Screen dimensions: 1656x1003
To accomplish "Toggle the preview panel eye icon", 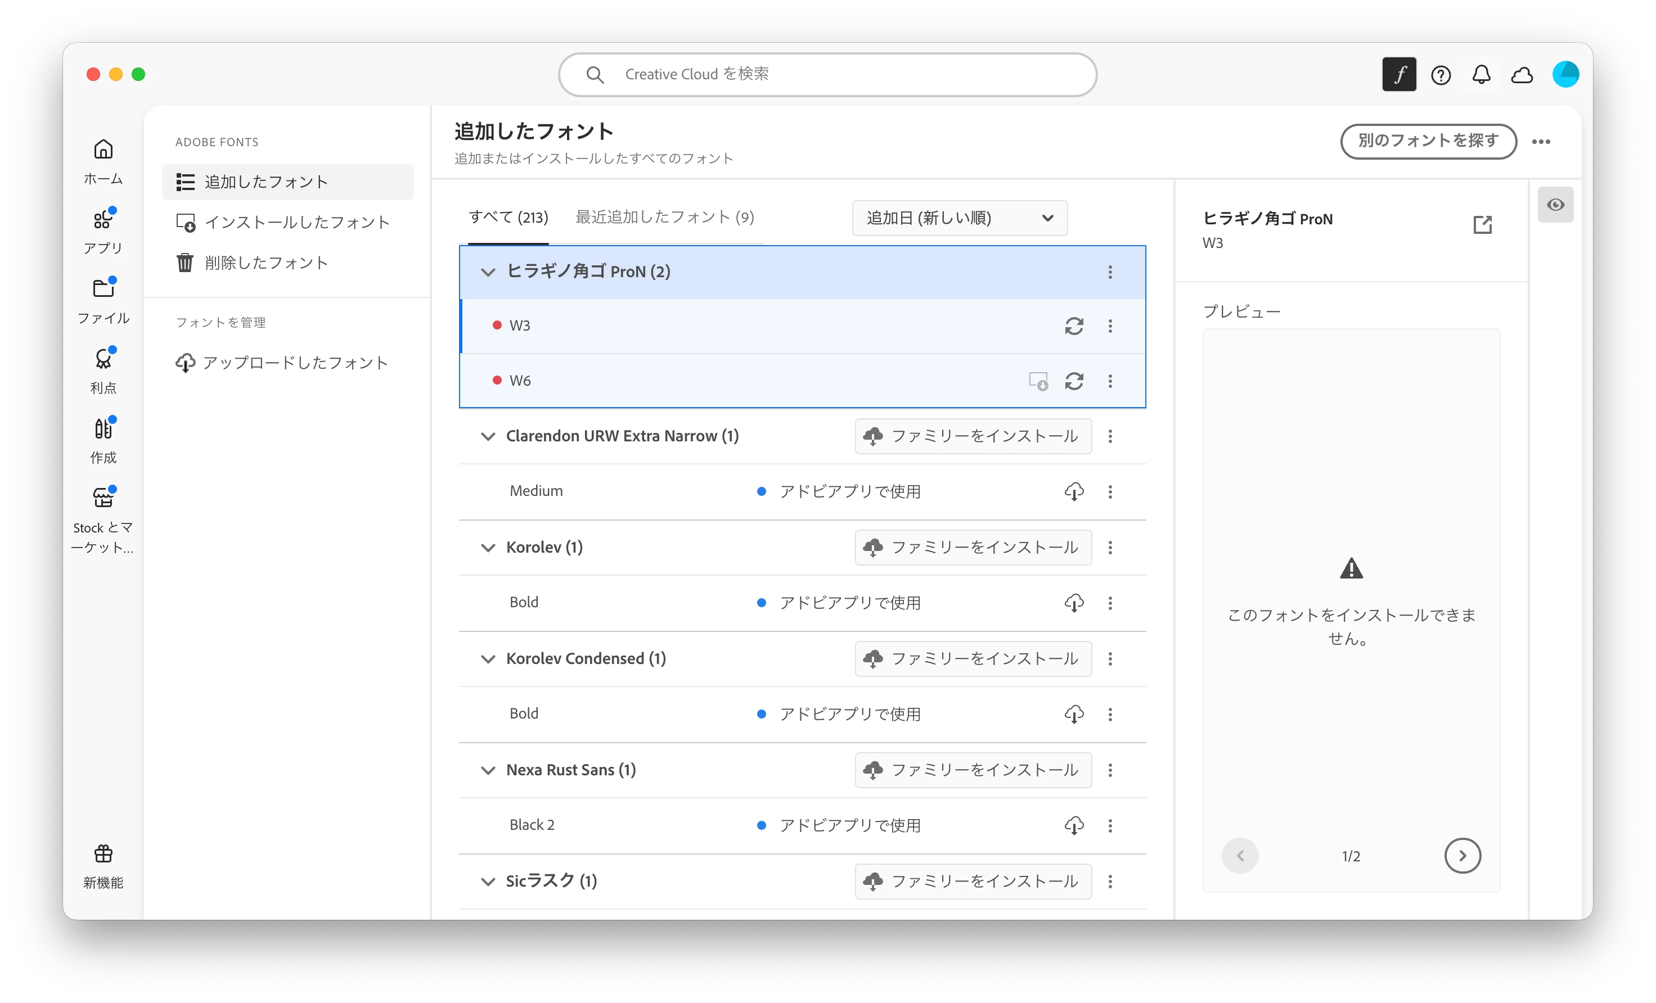I will (1555, 205).
